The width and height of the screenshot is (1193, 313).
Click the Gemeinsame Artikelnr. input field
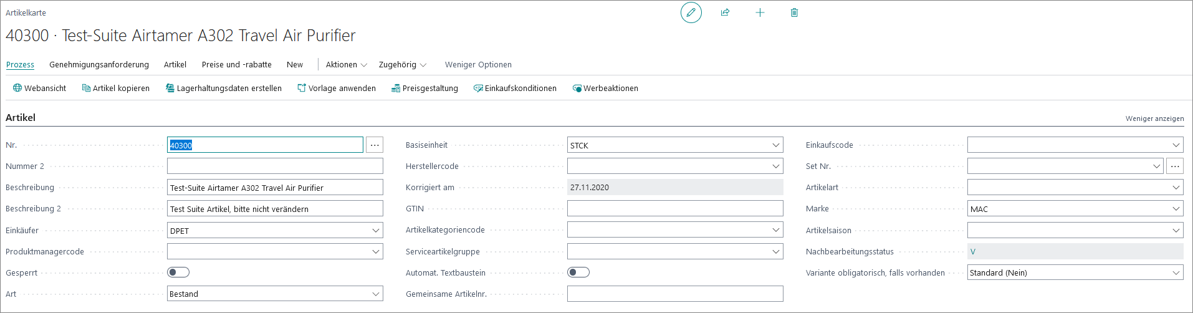pyautogui.click(x=675, y=294)
